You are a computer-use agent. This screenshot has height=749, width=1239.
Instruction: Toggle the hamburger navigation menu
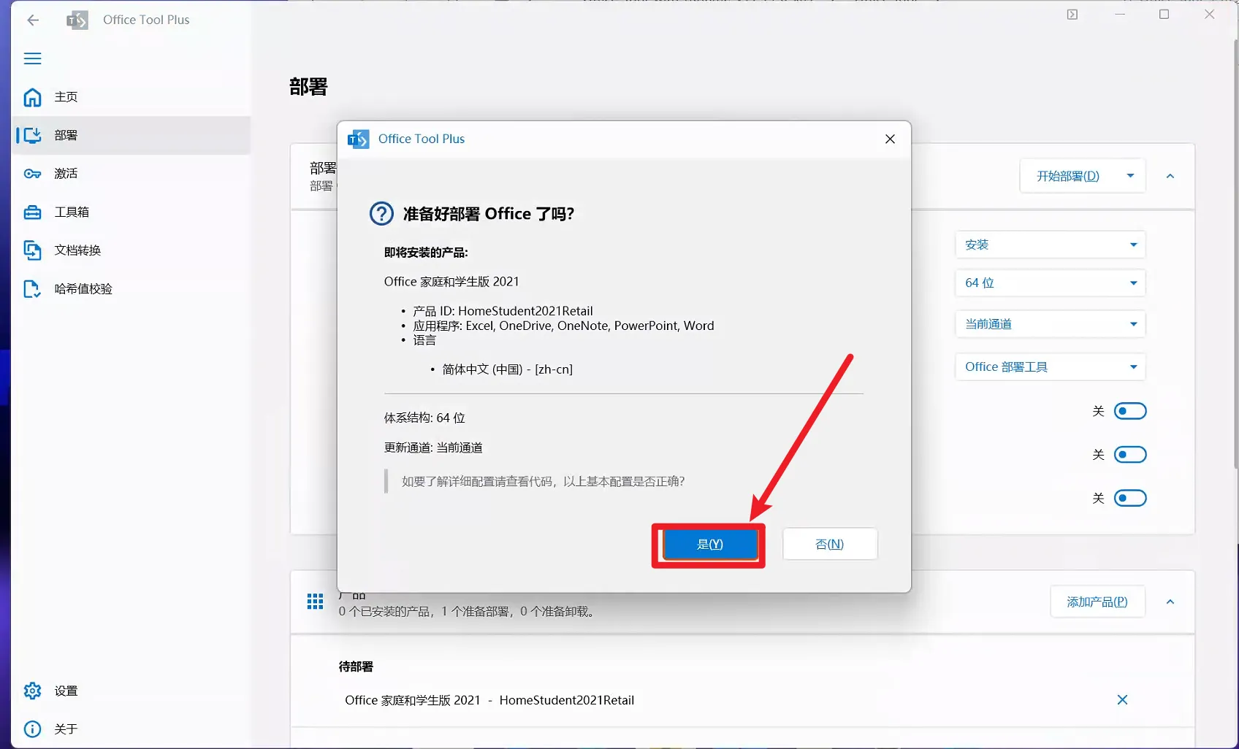(33, 58)
